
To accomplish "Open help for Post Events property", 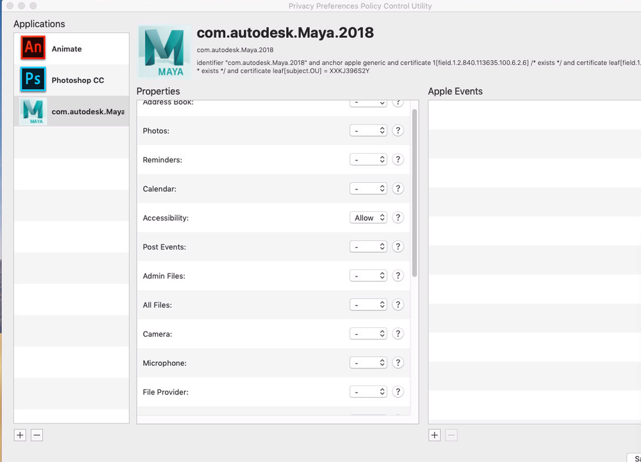I will coord(398,246).
